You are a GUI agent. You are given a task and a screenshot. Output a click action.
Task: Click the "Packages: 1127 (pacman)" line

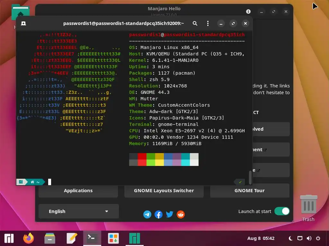(x=162, y=73)
